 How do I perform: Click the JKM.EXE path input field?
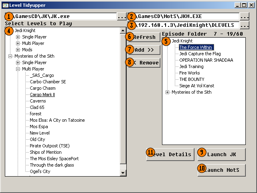(183, 16)
